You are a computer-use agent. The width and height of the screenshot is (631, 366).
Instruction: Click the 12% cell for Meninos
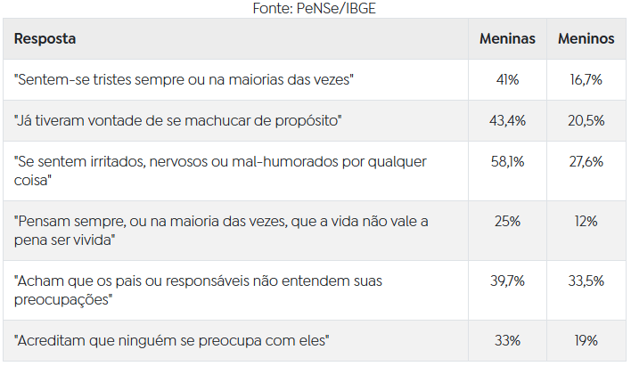tap(586, 221)
